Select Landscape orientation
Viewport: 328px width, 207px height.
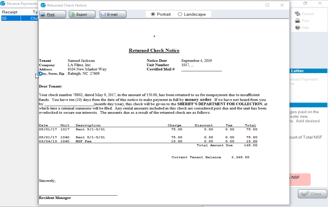(x=192, y=14)
